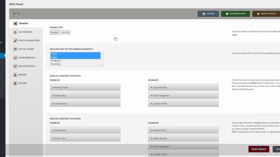Click the Support button
Screen dimensions: 280x157
(x=208, y=14)
